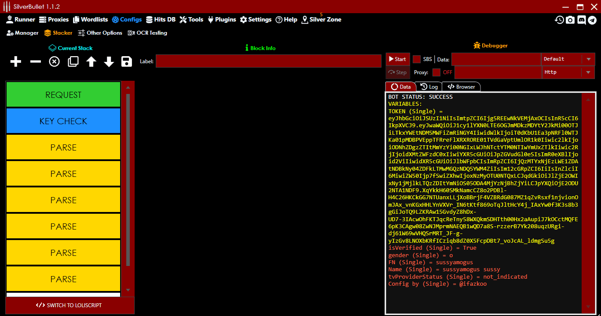Open the history clock icon
Image resolution: width=601 pixels, height=316 pixels.
[559, 20]
